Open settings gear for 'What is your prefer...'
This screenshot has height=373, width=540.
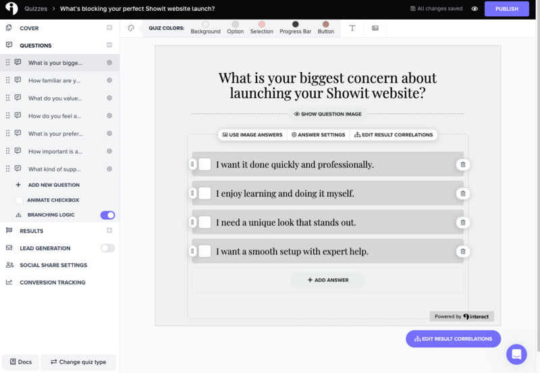click(109, 134)
